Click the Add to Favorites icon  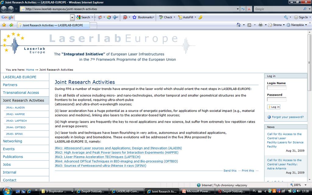pyautogui.click(x=11, y=25)
